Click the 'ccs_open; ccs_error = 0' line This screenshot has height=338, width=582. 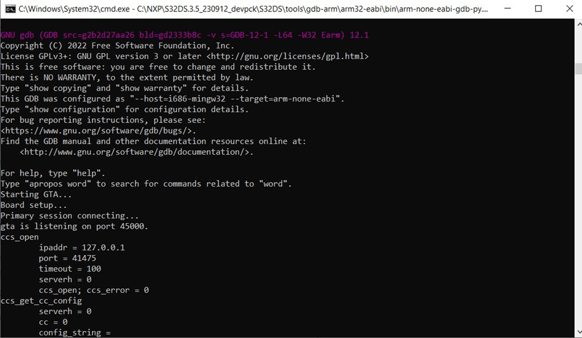point(94,290)
